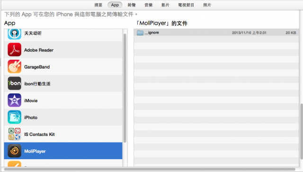
Task: Click the Adobe Reader app icon
Action: click(x=15, y=50)
